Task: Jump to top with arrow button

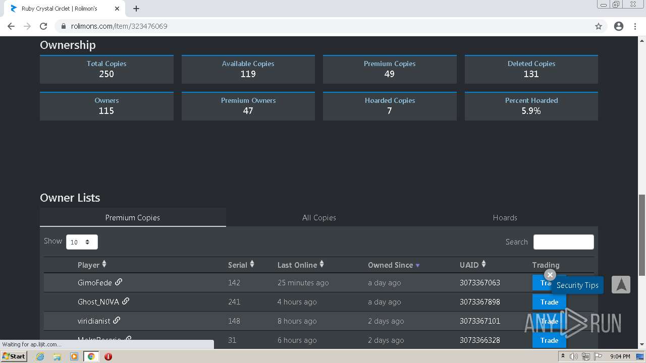Action: (621, 284)
